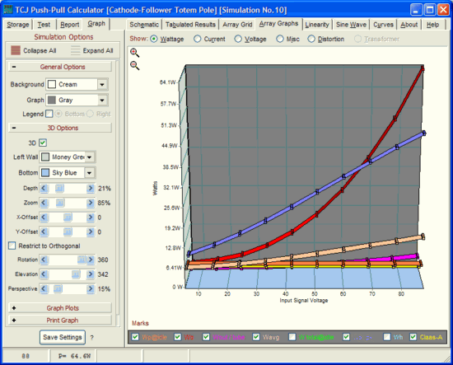Uncheck the Wout / tube checkbox

[x=206, y=337]
